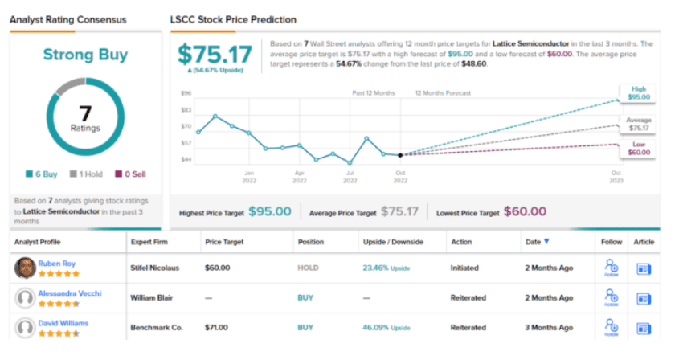Open the Alessandra Vecchi profile link

pos(70,293)
